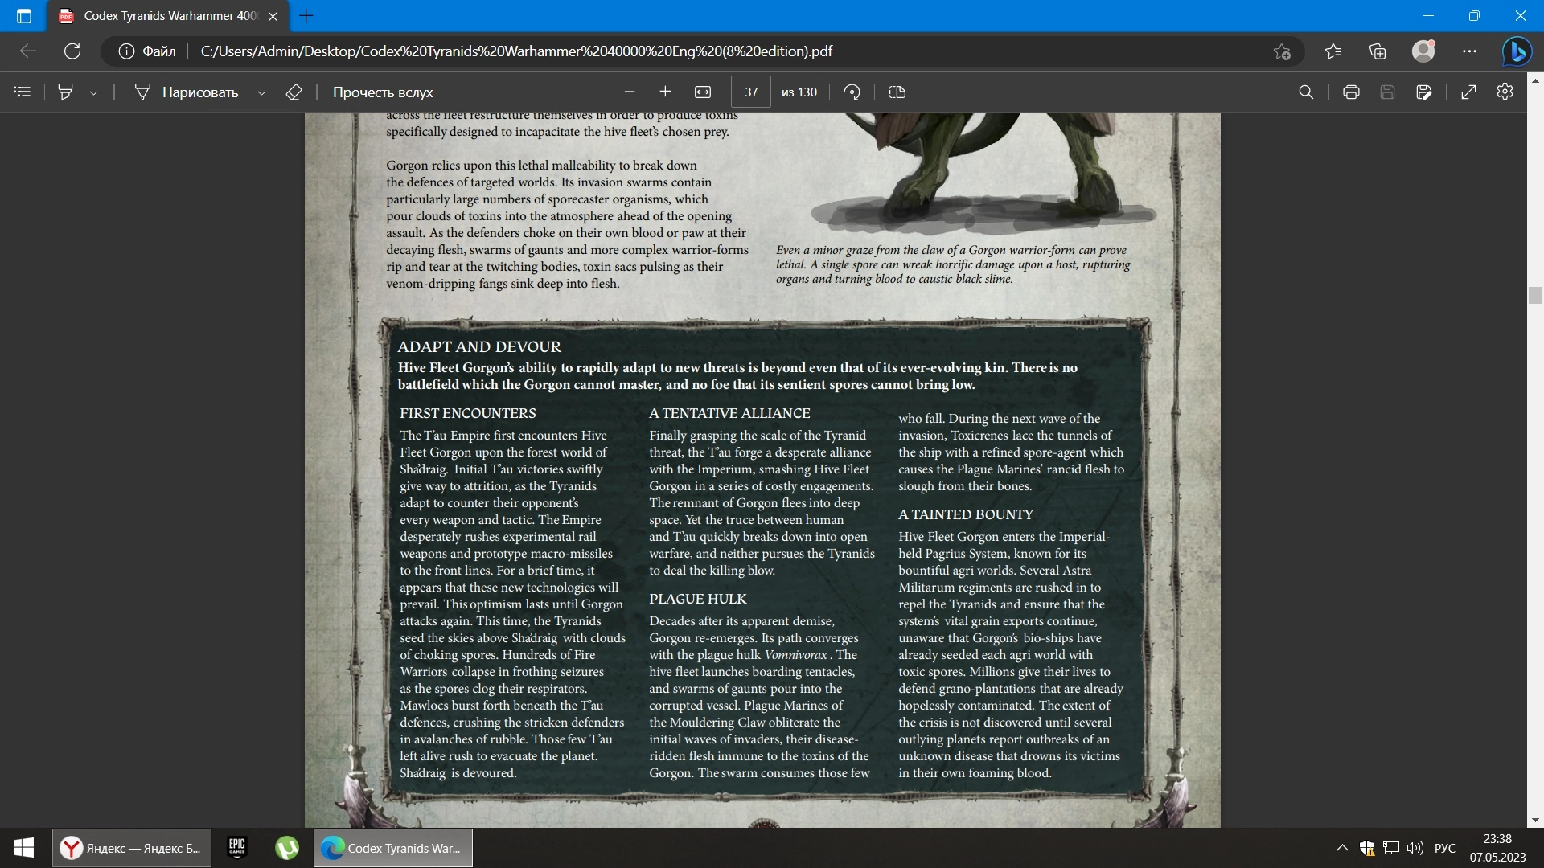Viewport: 1544px width, 868px height.
Task: Zoom out of the PDF
Action: pyautogui.click(x=630, y=92)
